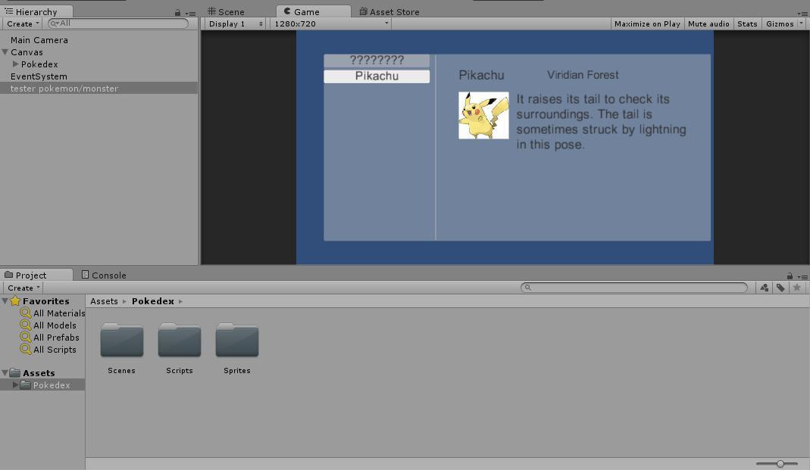
Task: Click the Hierarchy search field
Action: (x=117, y=23)
